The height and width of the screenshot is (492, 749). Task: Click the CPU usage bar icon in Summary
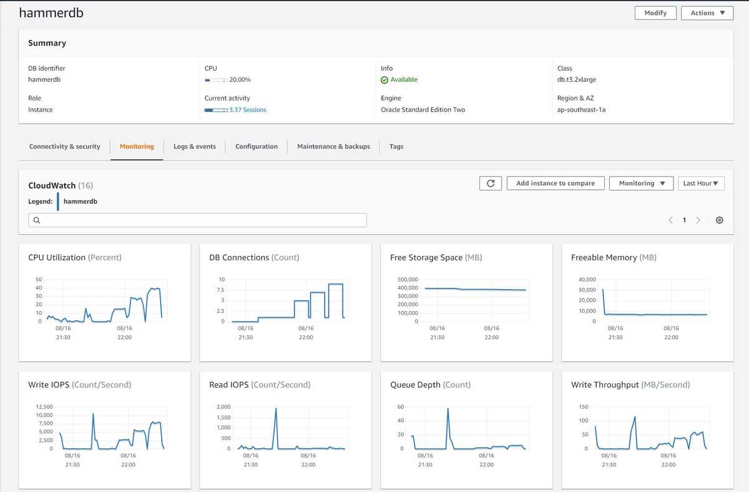(212, 79)
